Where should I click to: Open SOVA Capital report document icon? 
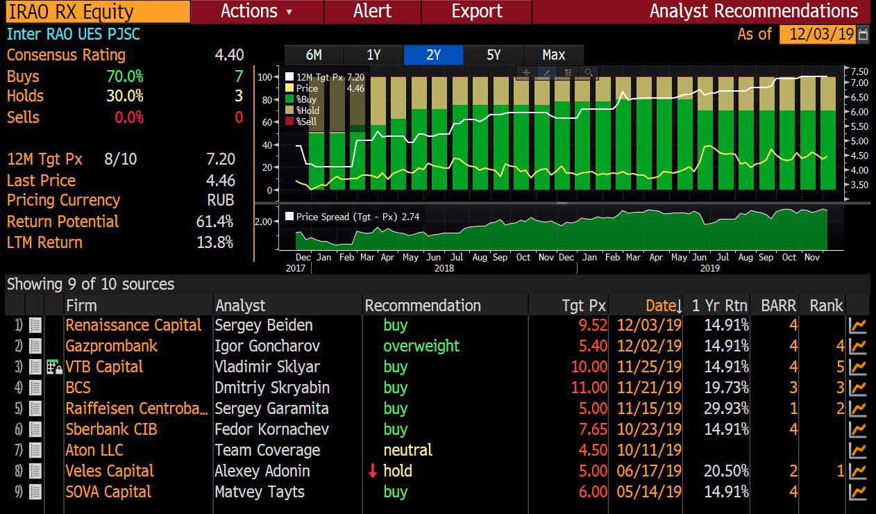pyautogui.click(x=35, y=492)
